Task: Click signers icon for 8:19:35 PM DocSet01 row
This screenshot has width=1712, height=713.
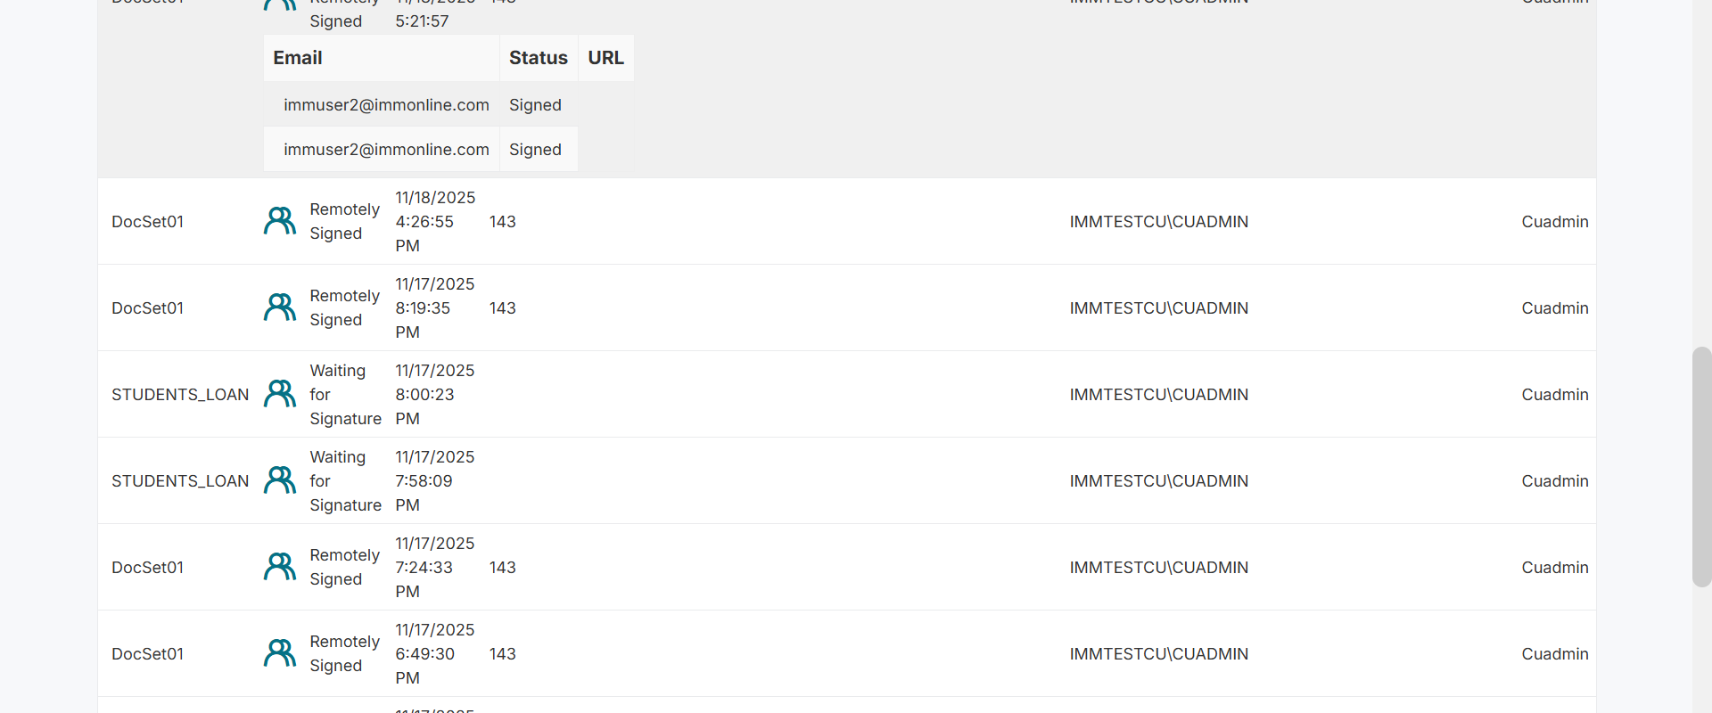Action: [280, 307]
